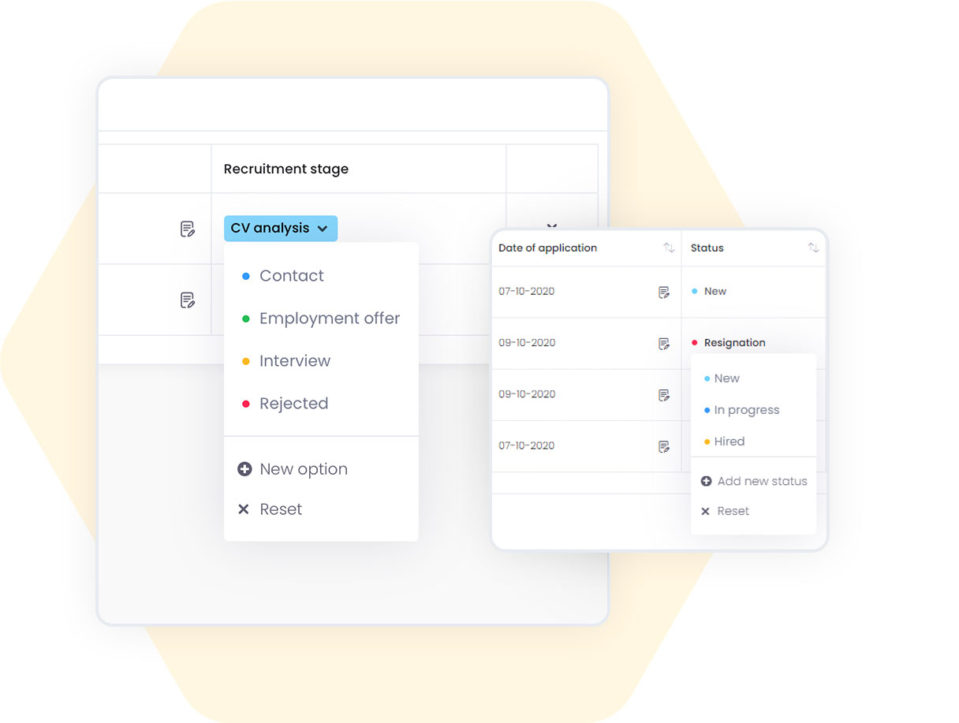Open note icon in CV analysis row
Image resolution: width=959 pixels, height=723 pixels.
(x=187, y=229)
